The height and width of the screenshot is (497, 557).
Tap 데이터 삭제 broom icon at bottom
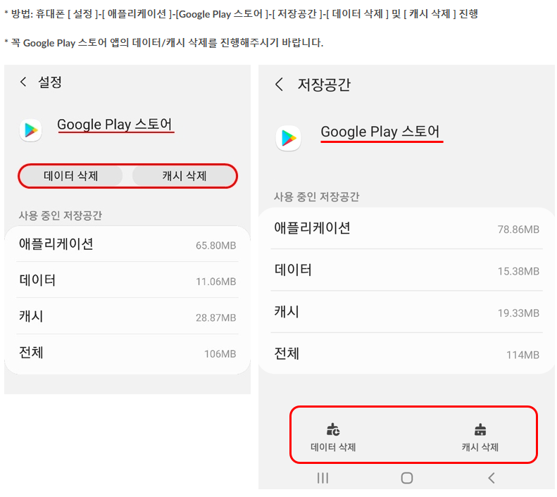pyautogui.click(x=333, y=429)
